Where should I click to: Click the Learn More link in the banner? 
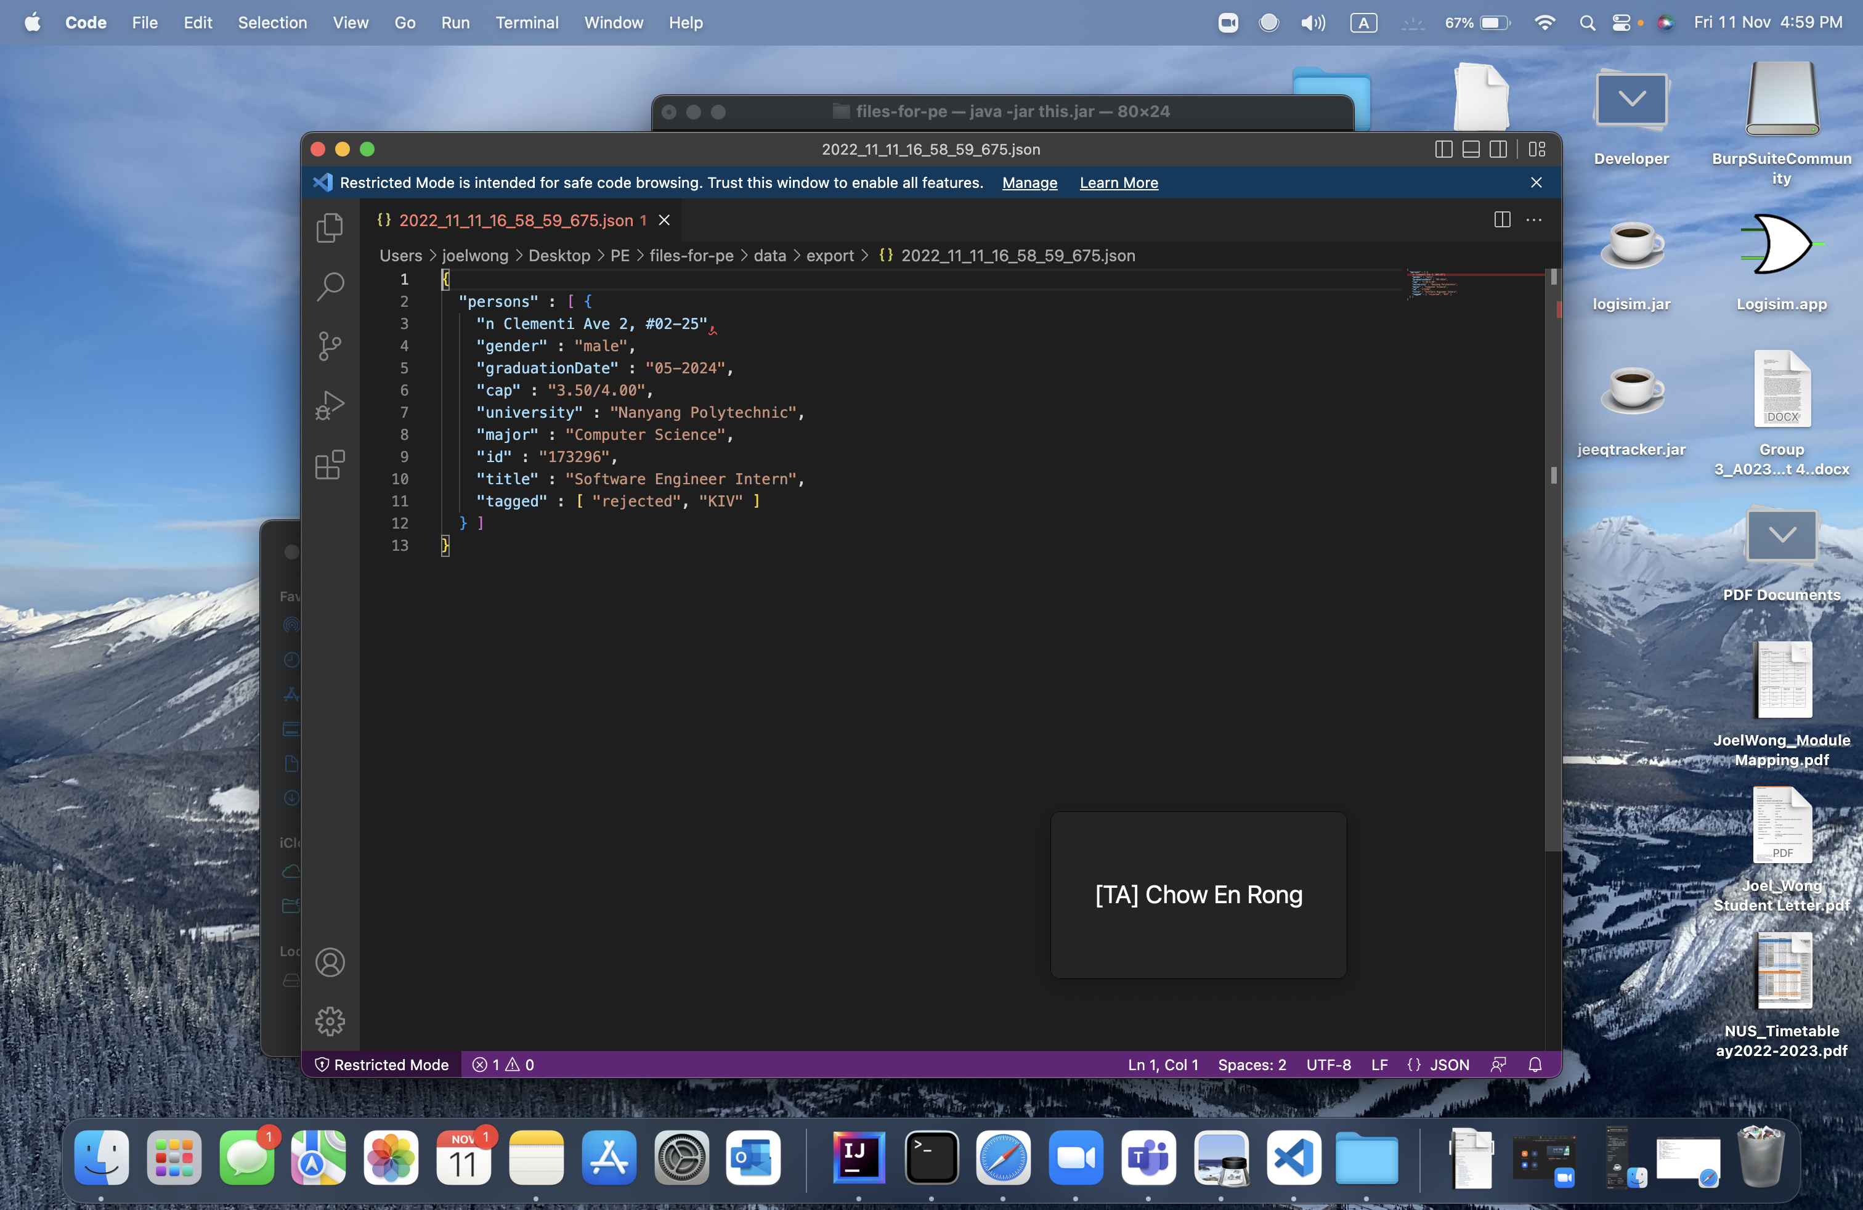click(x=1119, y=182)
